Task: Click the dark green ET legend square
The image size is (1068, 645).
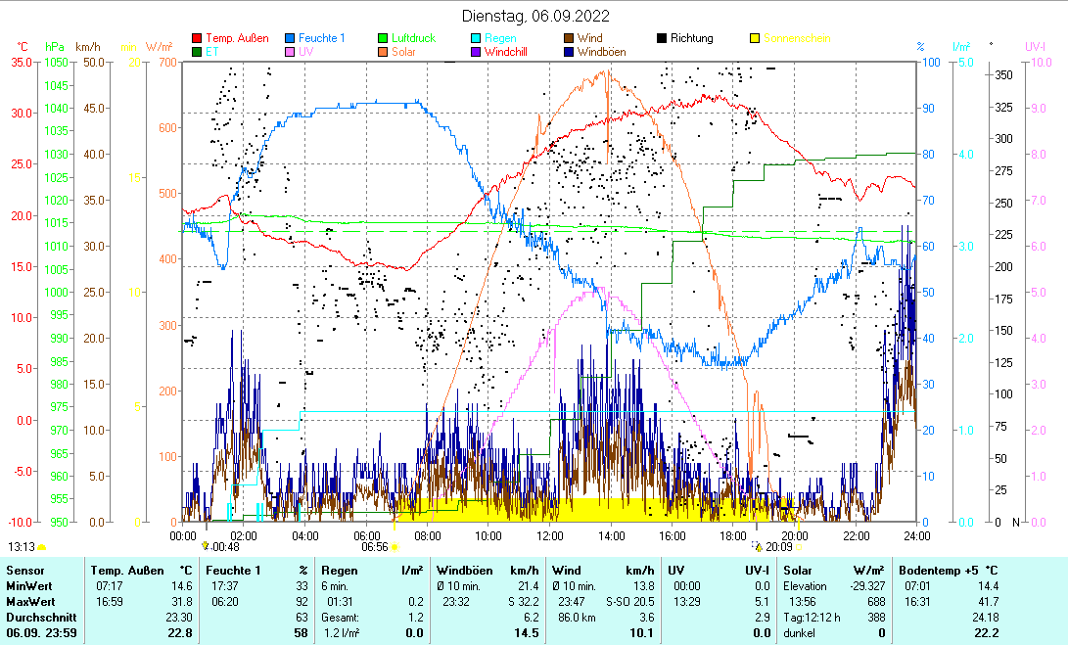Action: pyautogui.click(x=197, y=52)
